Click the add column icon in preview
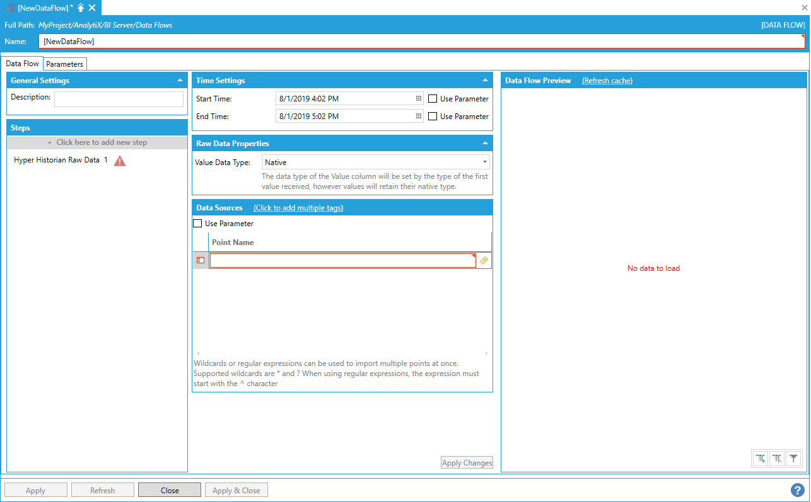811x502 pixels. tap(761, 459)
